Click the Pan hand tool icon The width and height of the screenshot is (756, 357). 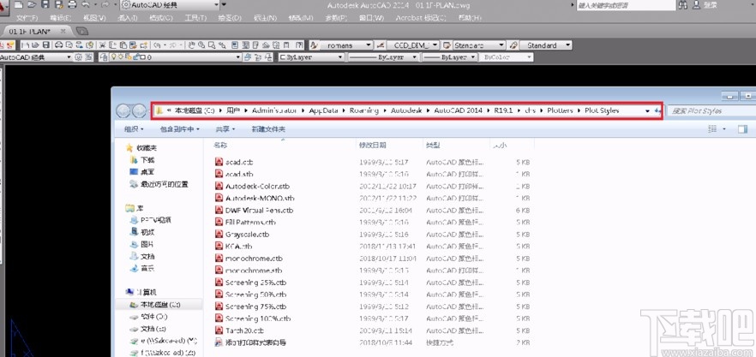coord(191,45)
